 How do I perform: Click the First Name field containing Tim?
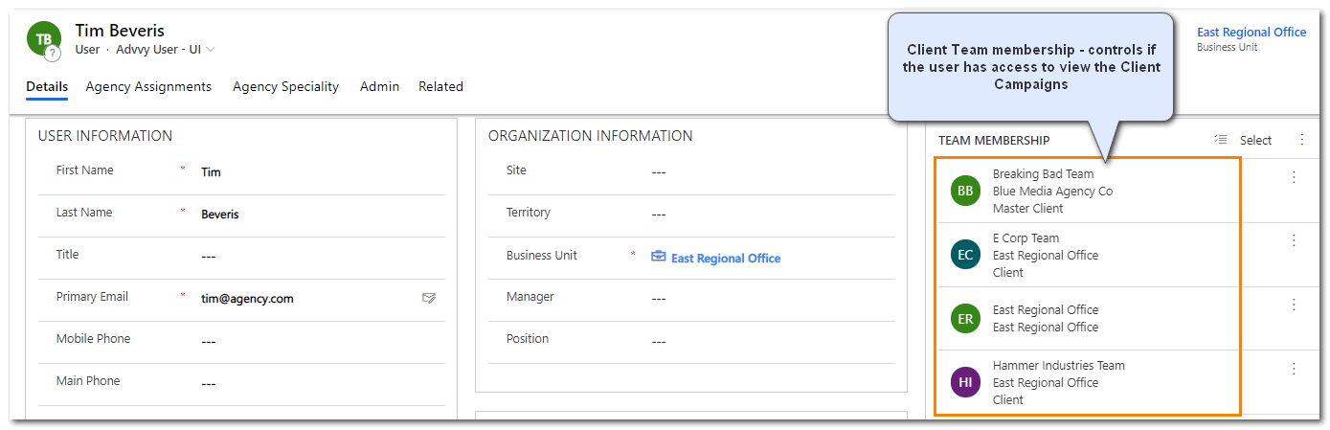(316, 172)
